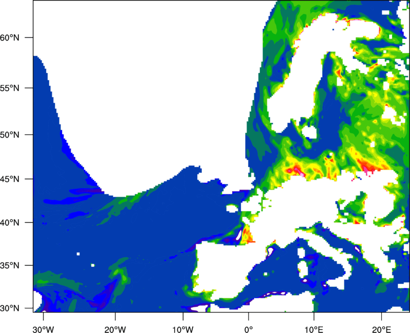
Task: Click the 35°N latitude label
Action: (10, 265)
